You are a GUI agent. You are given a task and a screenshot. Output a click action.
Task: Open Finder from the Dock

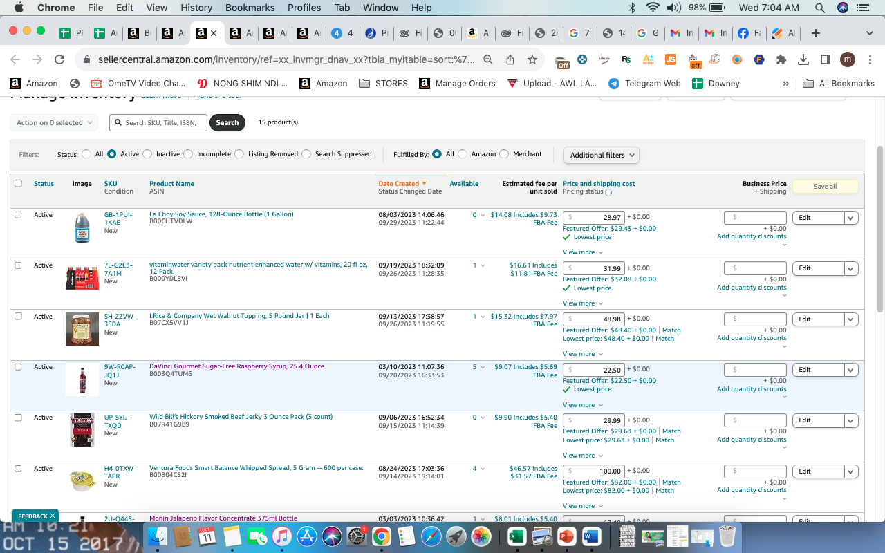(x=158, y=536)
